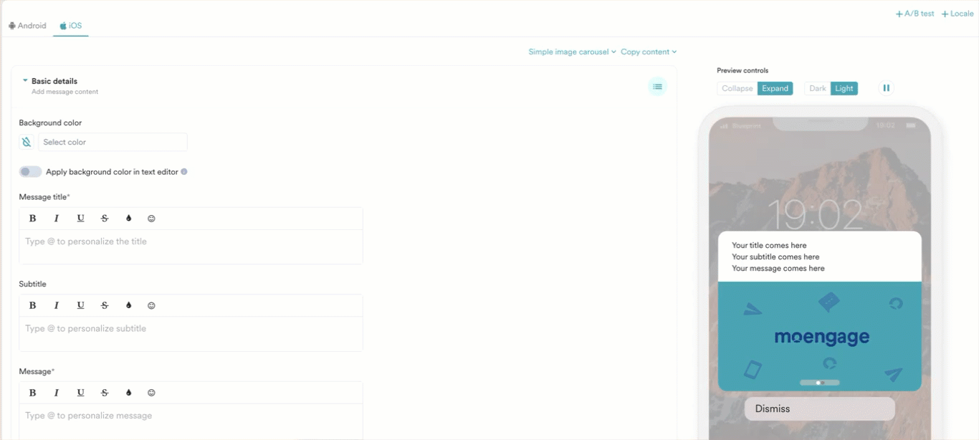979x440 pixels.
Task: Open Copy content dropdown
Action: (x=648, y=52)
